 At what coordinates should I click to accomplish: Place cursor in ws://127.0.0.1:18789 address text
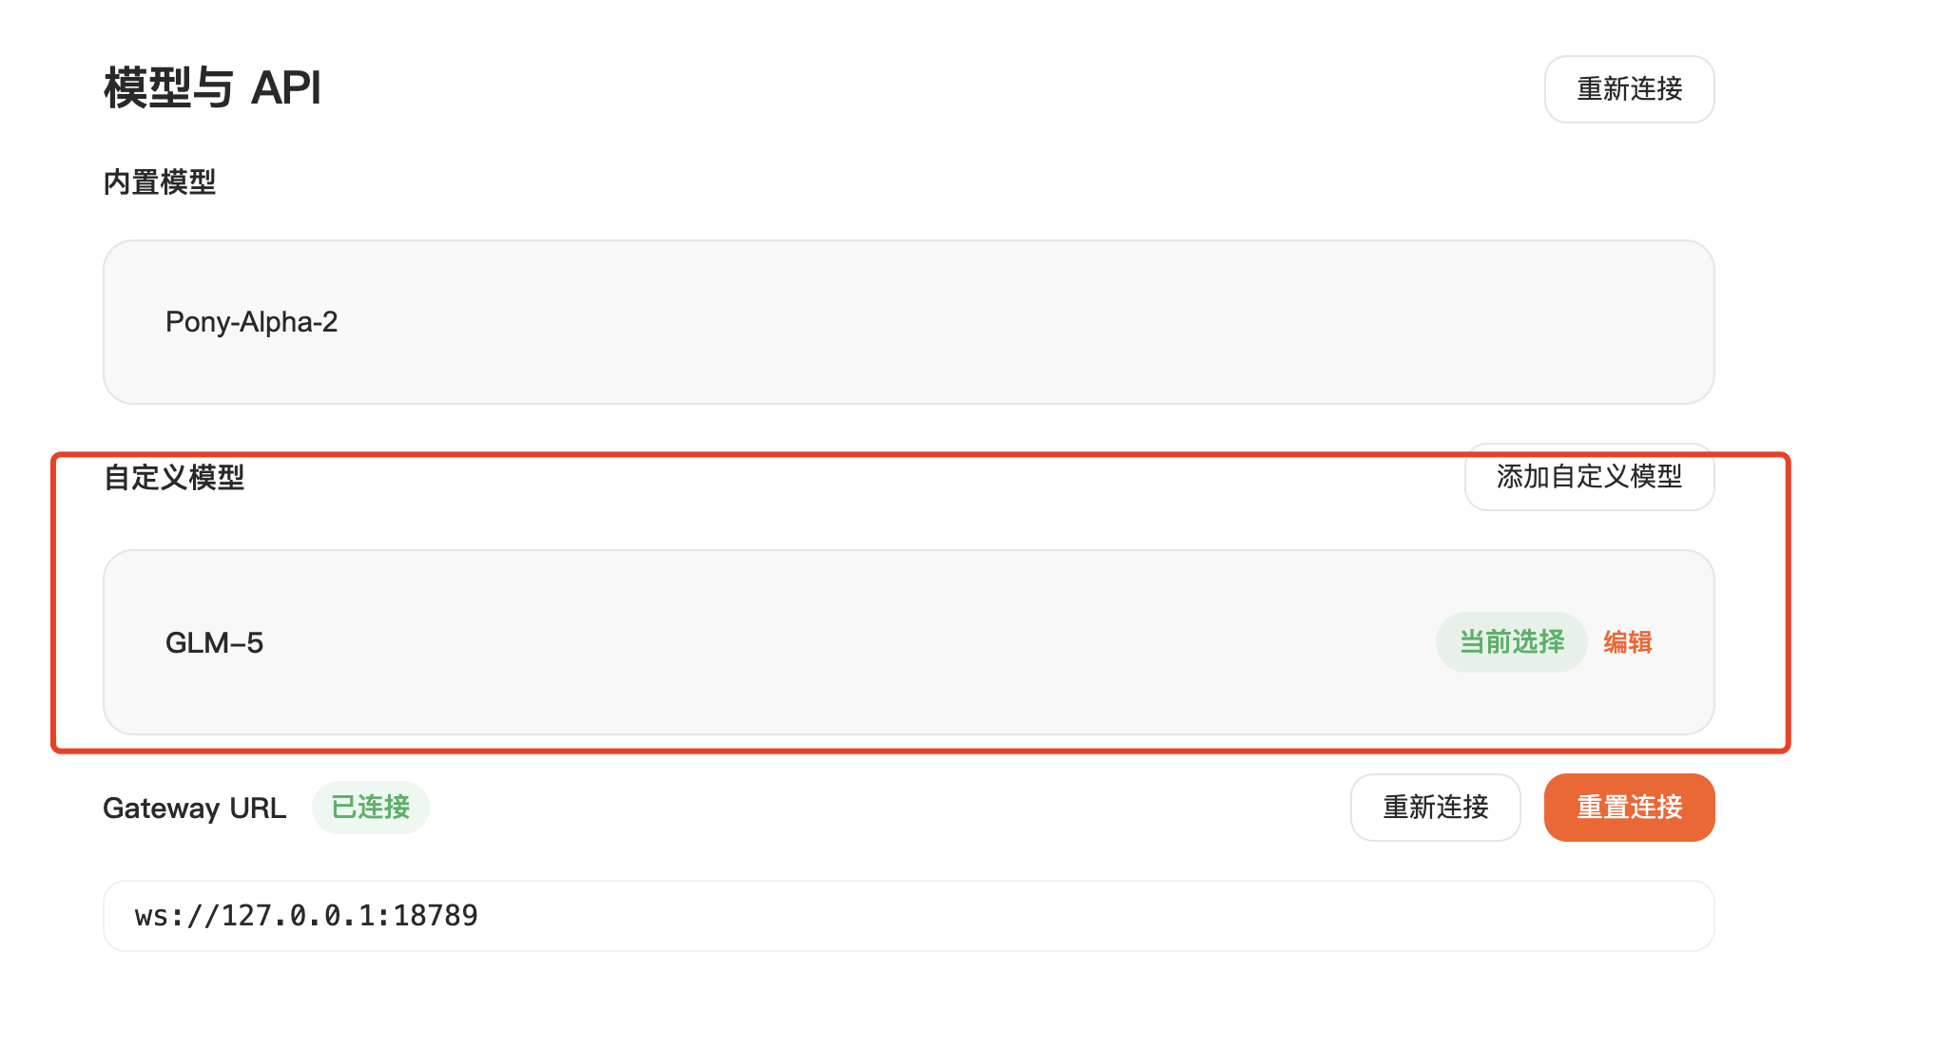[306, 916]
